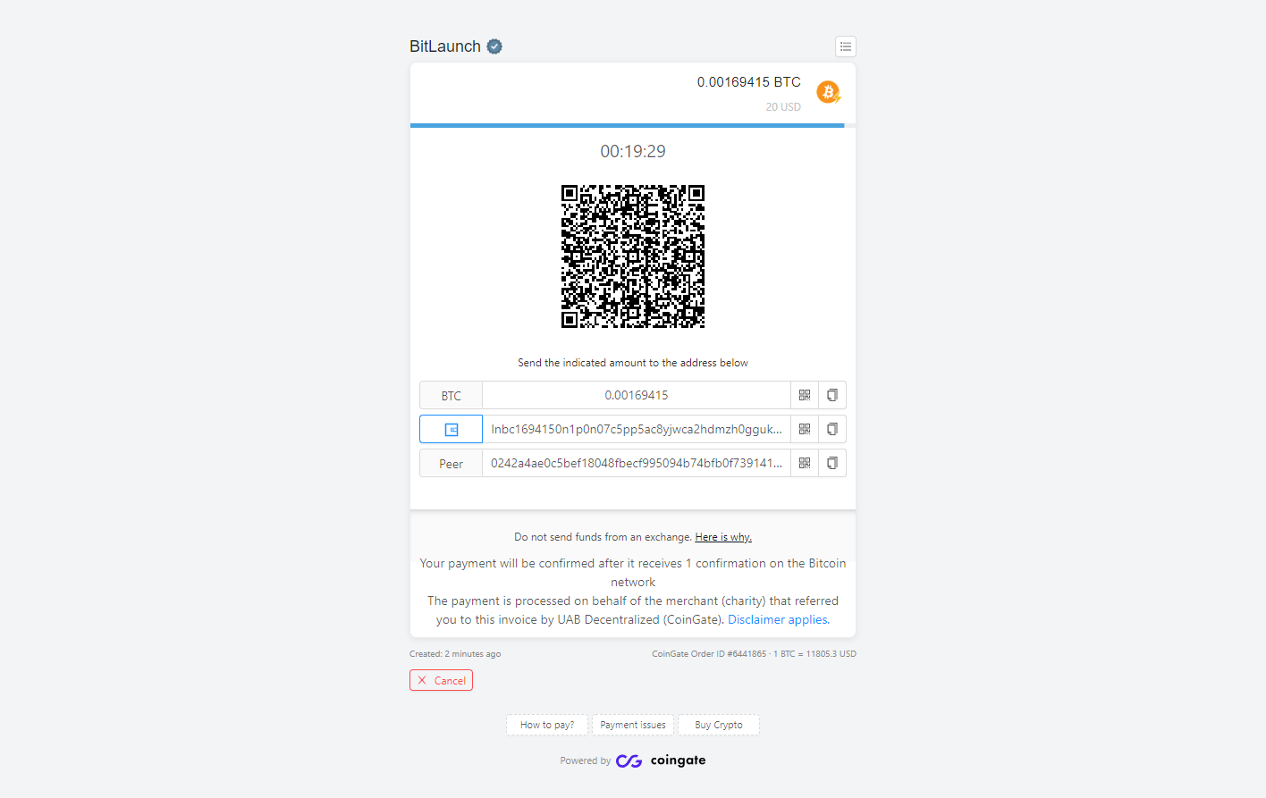Show QR code for BTC amount
The image size is (1266, 798).
coord(805,395)
